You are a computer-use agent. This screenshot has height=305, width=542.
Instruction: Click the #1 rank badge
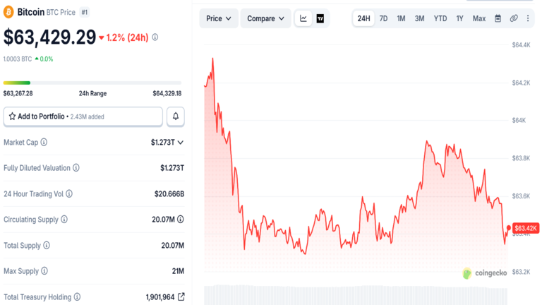point(85,13)
